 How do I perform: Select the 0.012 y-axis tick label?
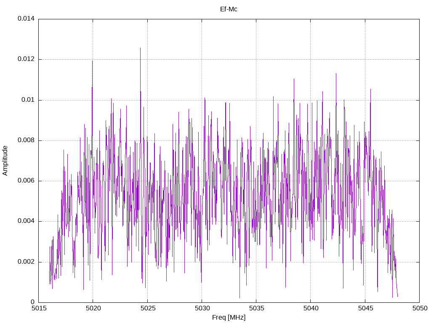26,59
